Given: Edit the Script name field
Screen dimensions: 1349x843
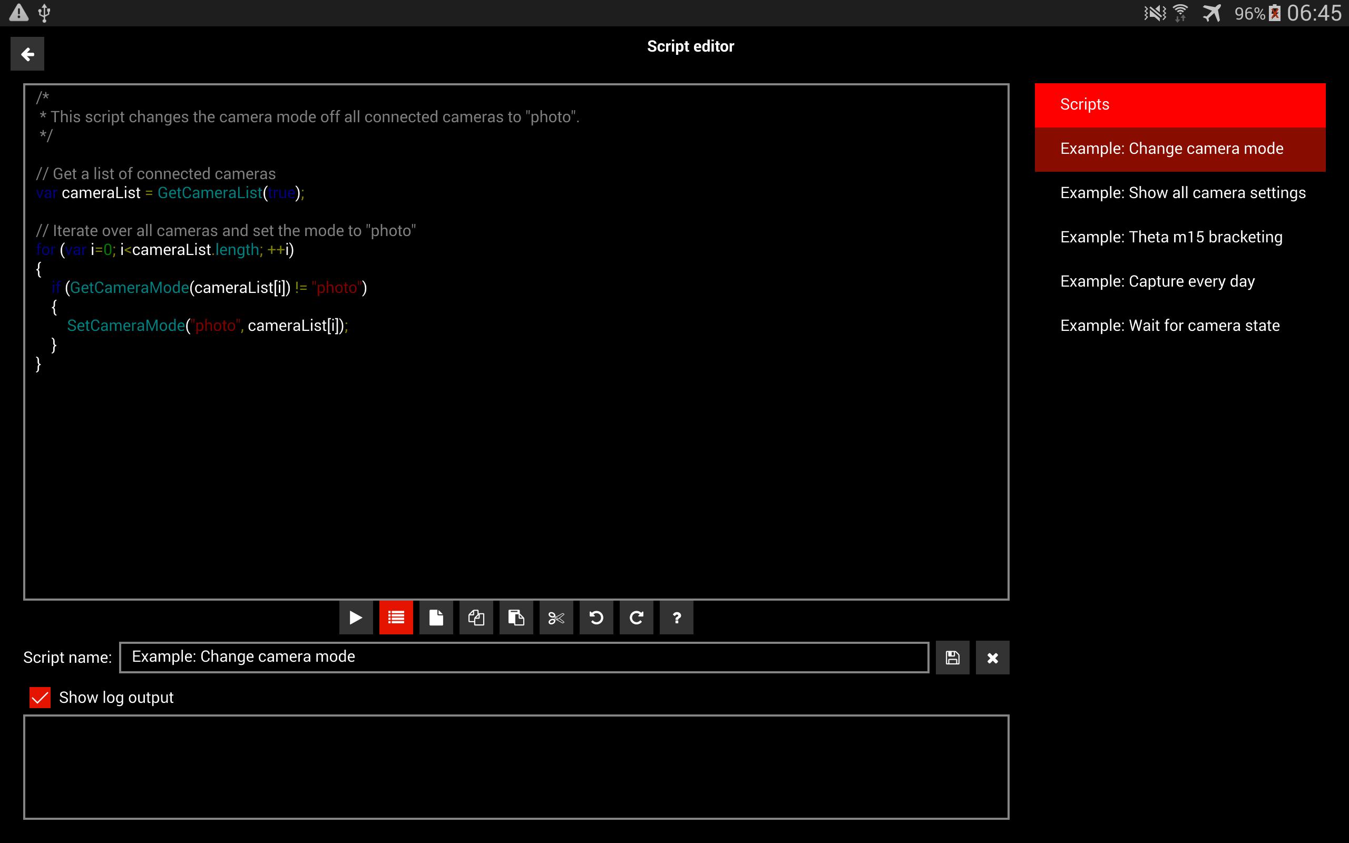Looking at the screenshot, I should (x=524, y=658).
